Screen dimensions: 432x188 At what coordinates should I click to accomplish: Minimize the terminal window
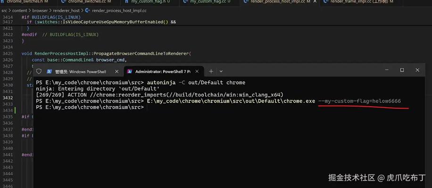pos(387,70)
